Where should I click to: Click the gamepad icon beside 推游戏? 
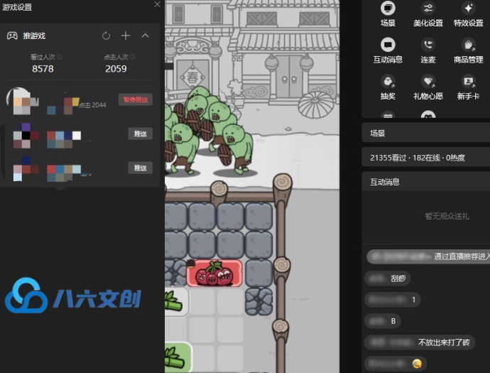[12, 36]
